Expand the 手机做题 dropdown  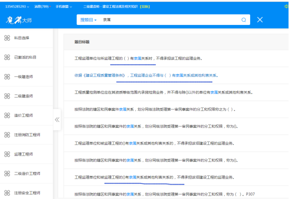click(x=64, y=6)
